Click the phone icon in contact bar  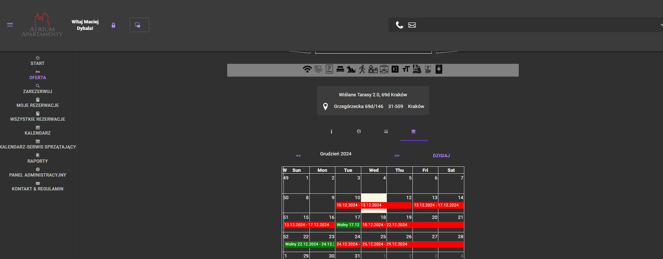[399, 25]
